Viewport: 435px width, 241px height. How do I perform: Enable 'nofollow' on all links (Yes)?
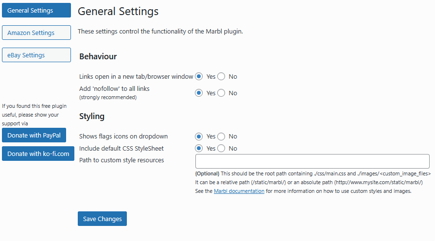199,93
